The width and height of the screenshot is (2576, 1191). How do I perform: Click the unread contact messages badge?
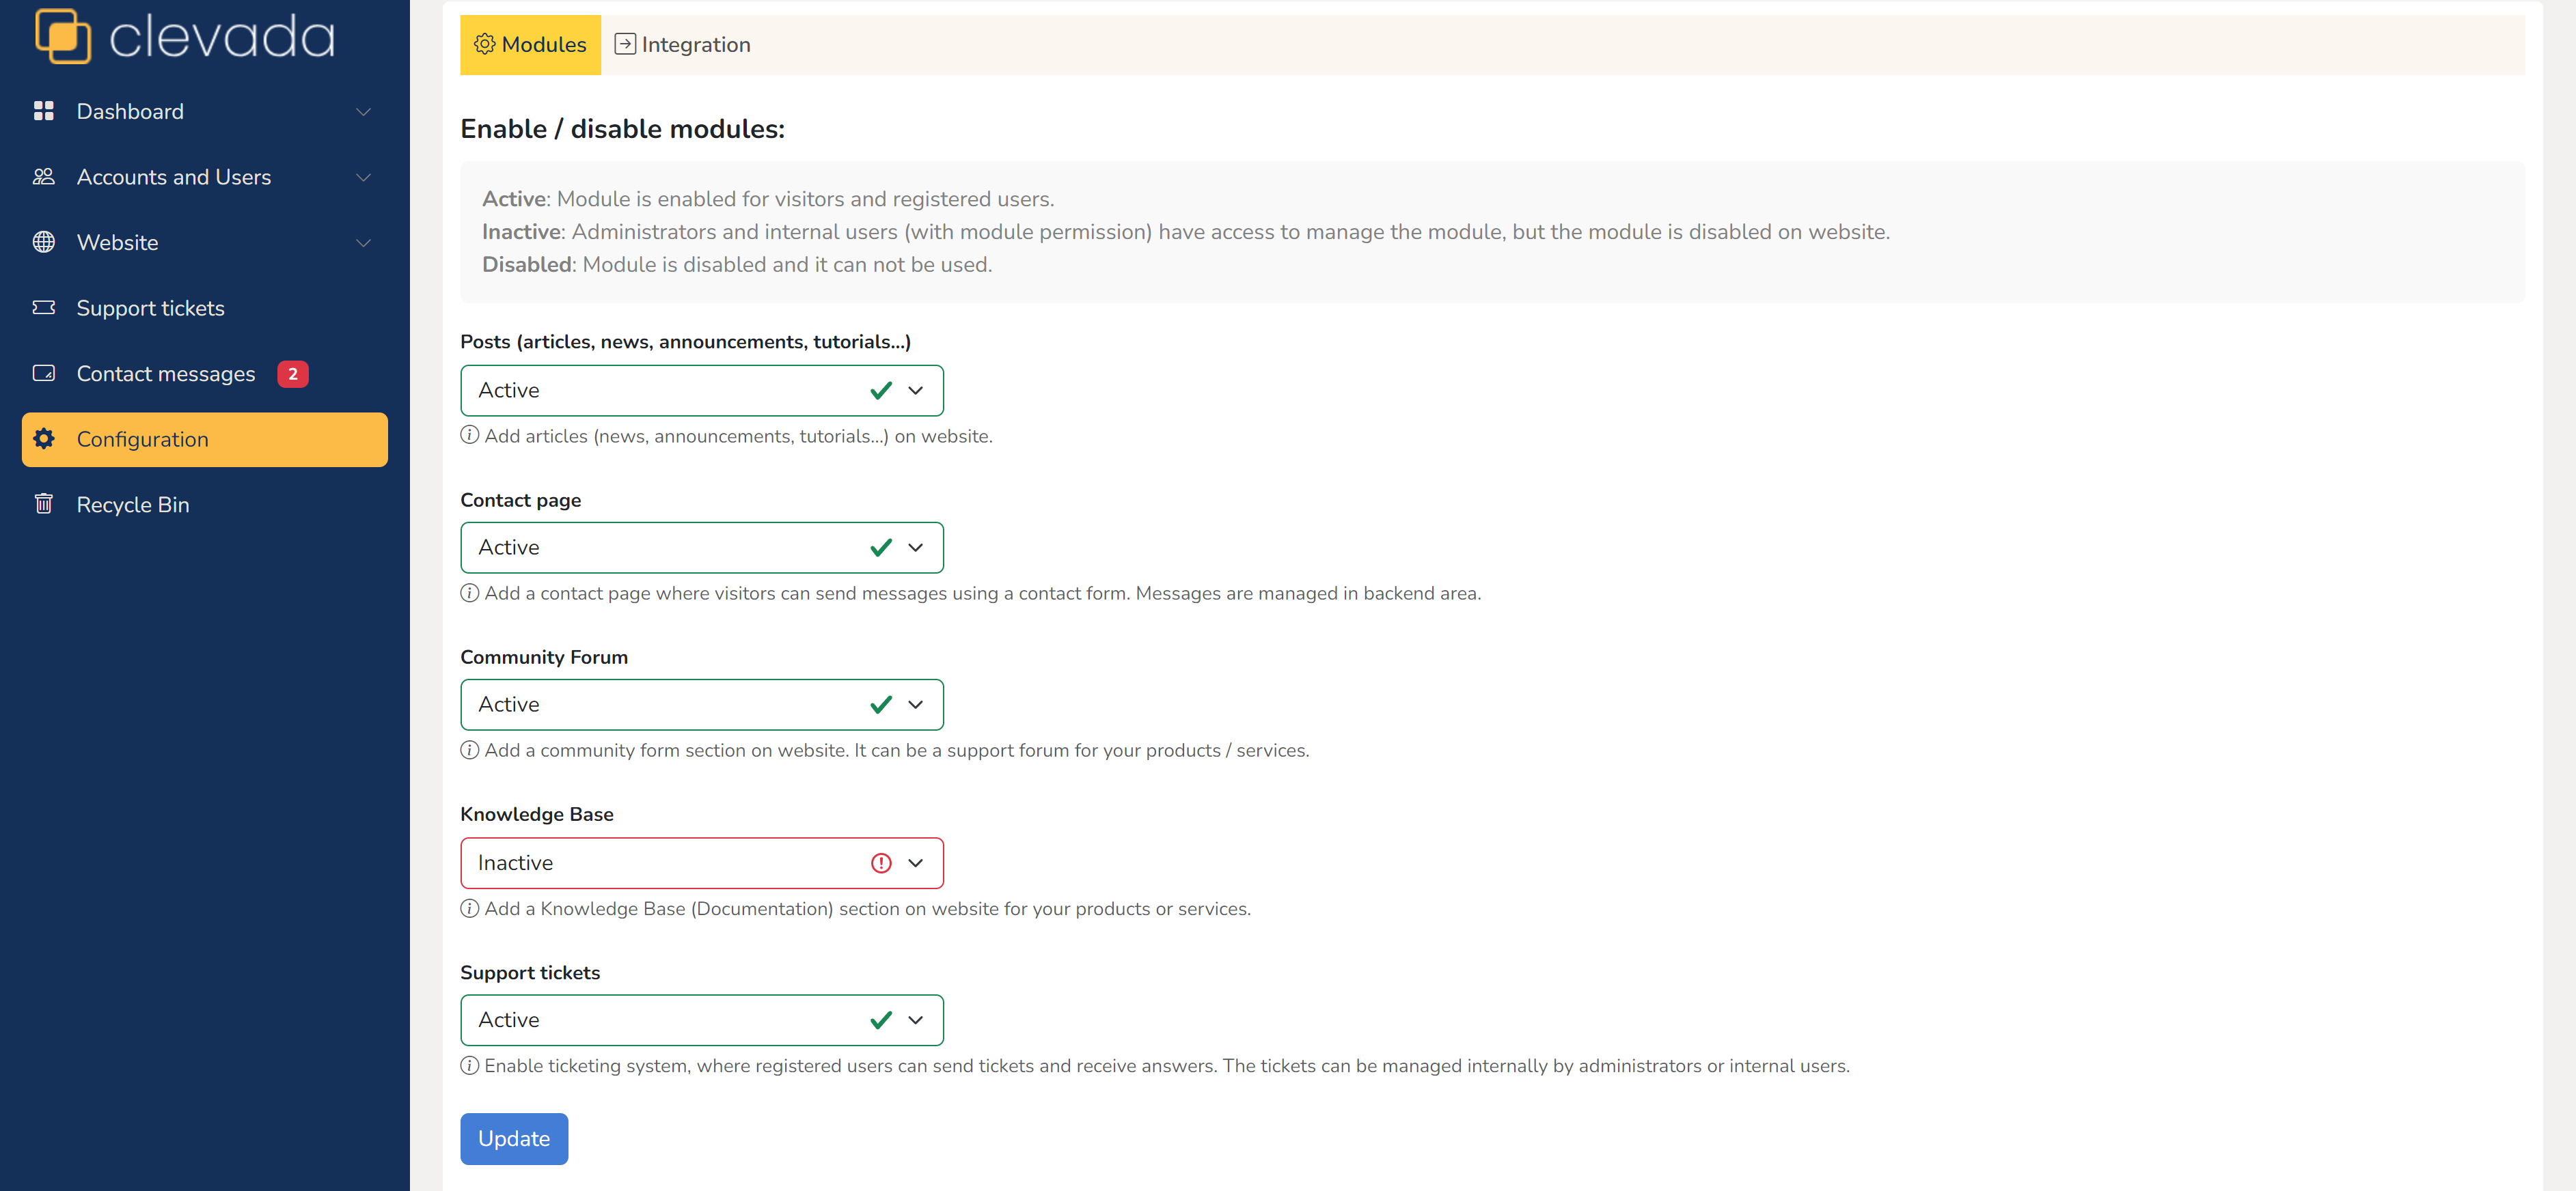pyautogui.click(x=293, y=374)
